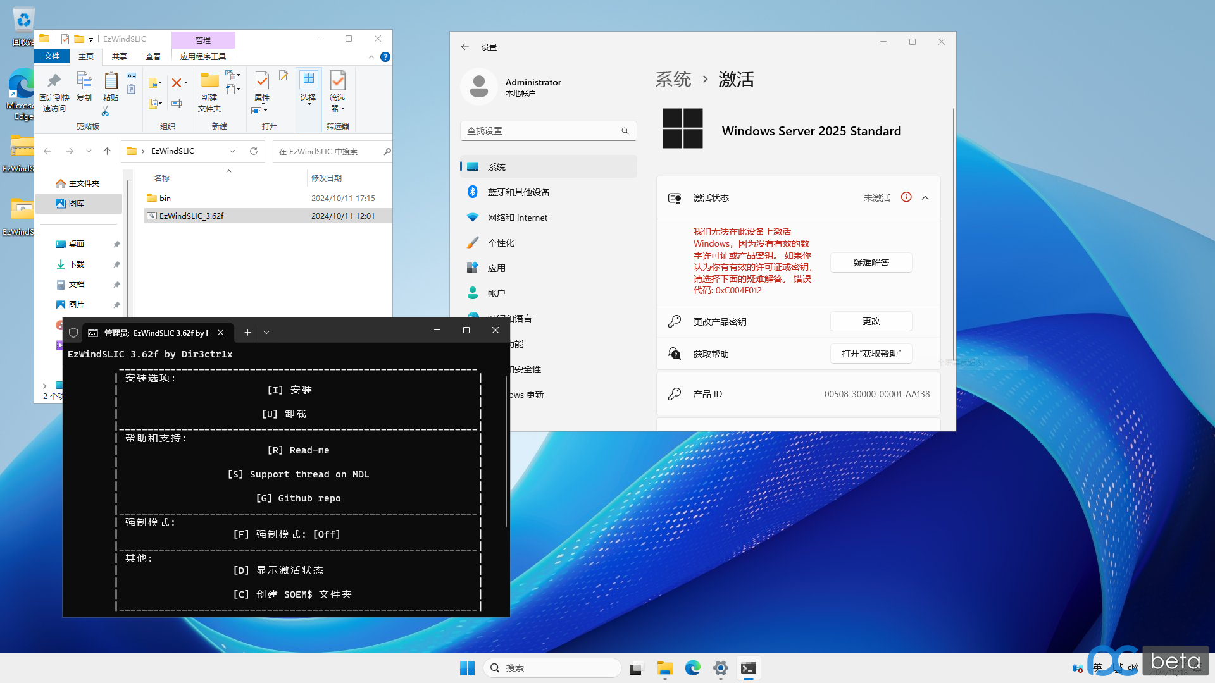Open Explorer help via blue question mark
The height and width of the screenshot is (683, 1215).
click(385, 57)
